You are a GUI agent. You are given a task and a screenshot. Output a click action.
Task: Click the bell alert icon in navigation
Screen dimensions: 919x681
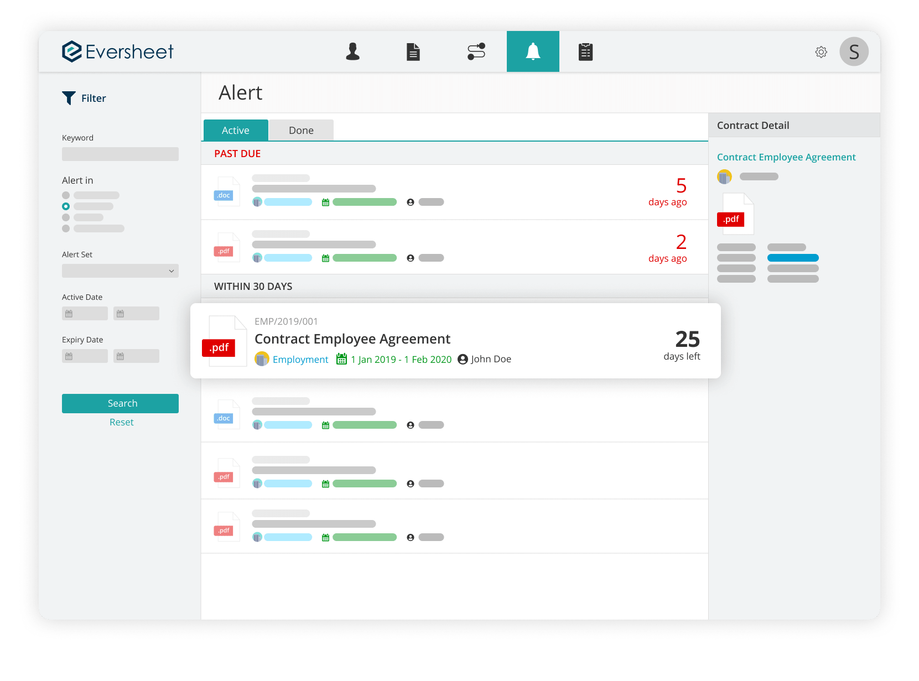click(533, 52)
